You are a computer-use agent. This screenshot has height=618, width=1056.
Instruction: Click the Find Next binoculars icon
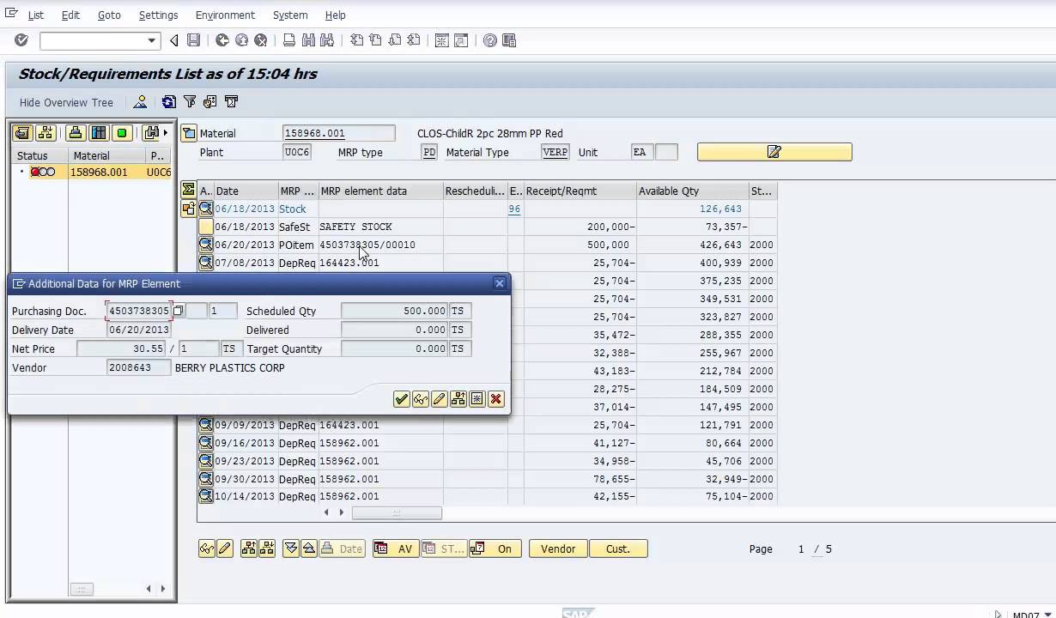click(x=326, y=40)
